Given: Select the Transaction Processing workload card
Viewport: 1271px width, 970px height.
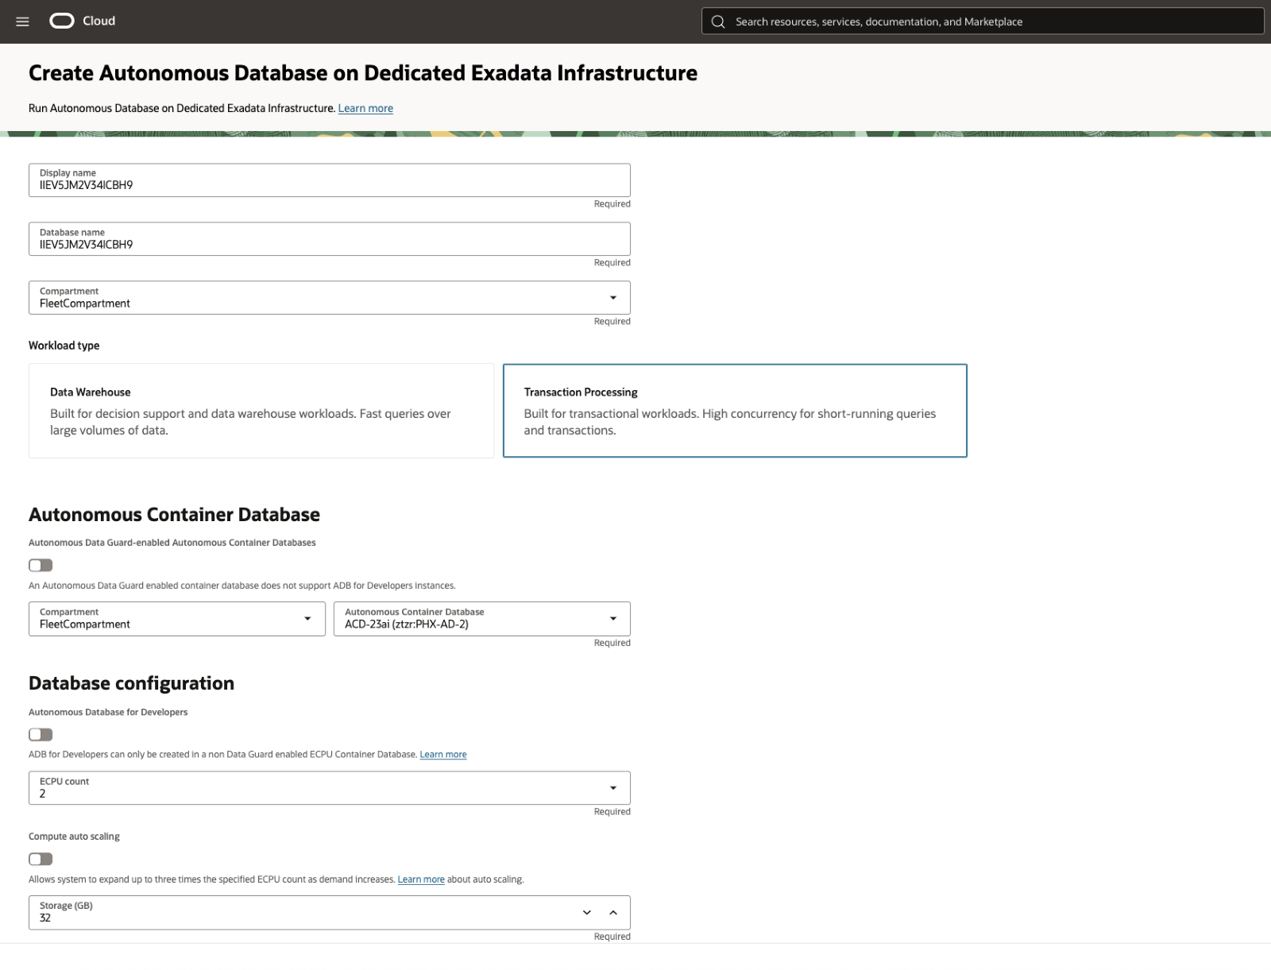Looking at the screenshot, I should [x=735, y=411].
